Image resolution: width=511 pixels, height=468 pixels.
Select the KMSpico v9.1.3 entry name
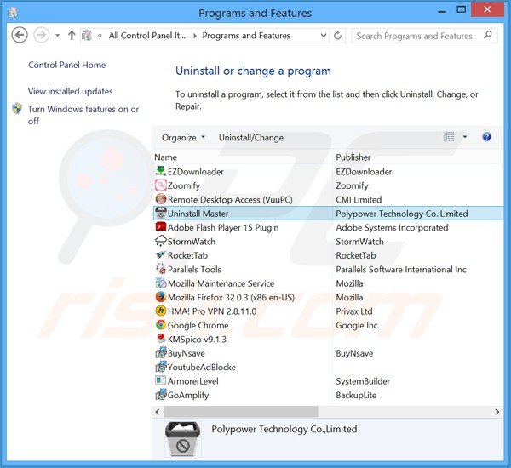click(x=197, y=339)
